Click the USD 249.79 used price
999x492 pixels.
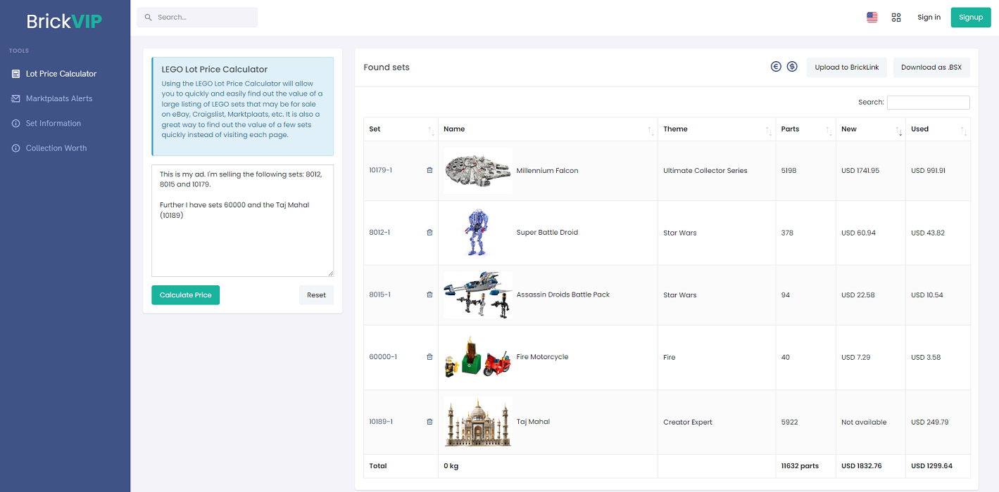929,422
